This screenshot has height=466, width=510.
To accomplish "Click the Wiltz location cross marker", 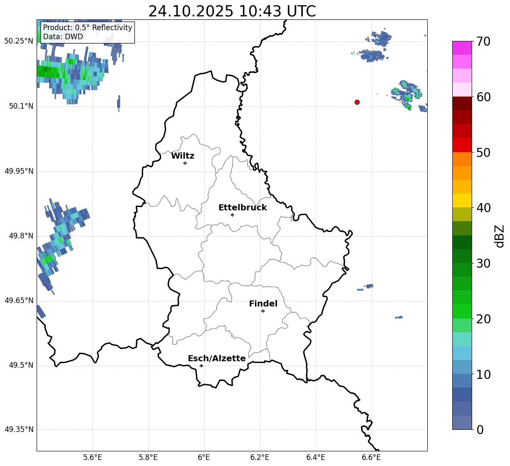I will coord(185,163).
